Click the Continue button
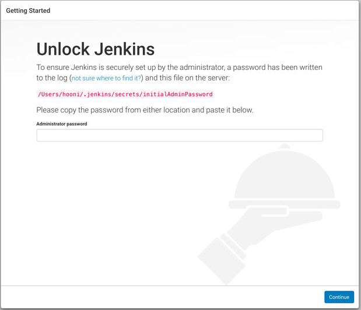The height and width of the screenshot is (310, 361). coord(339,297)
